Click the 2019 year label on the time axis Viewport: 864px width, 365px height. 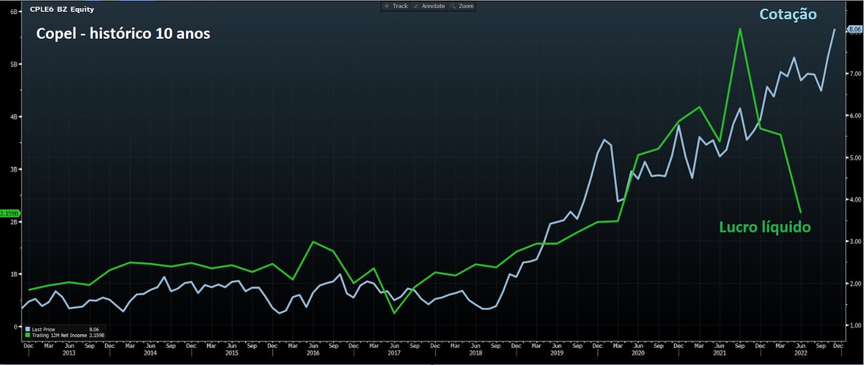pos(557,353)
